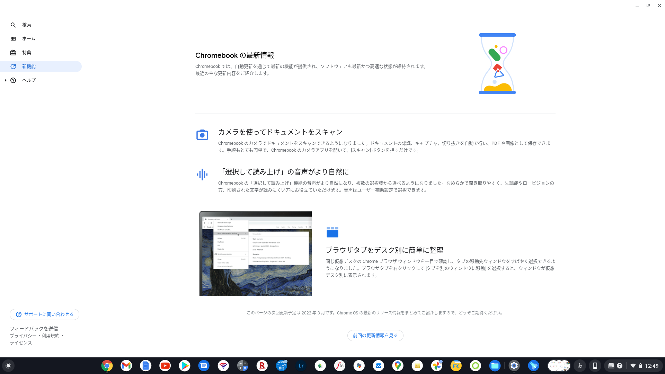Open YouTube from the shelf
The width and height of the screenshot is (665, 374).
[x=165, y=366]
